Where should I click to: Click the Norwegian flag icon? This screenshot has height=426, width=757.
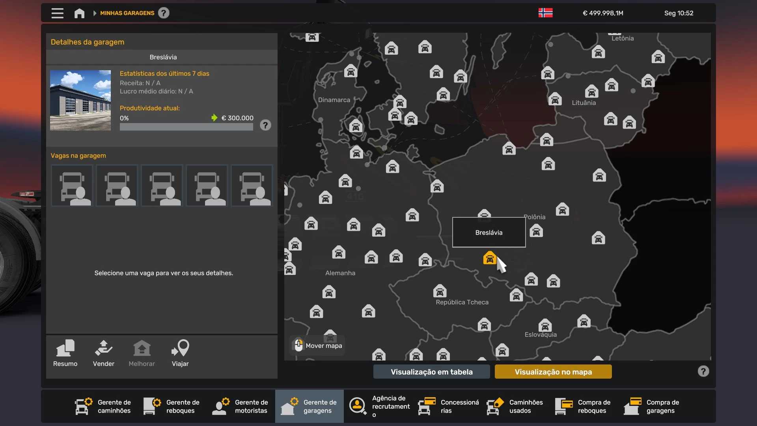click(x=545, y=13)
